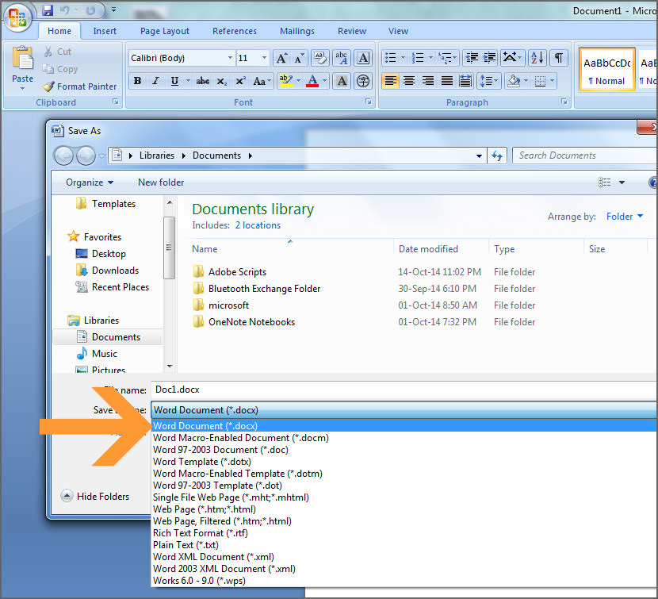Switch to the Review tab
658x599 pixels.
coord(352,31)
